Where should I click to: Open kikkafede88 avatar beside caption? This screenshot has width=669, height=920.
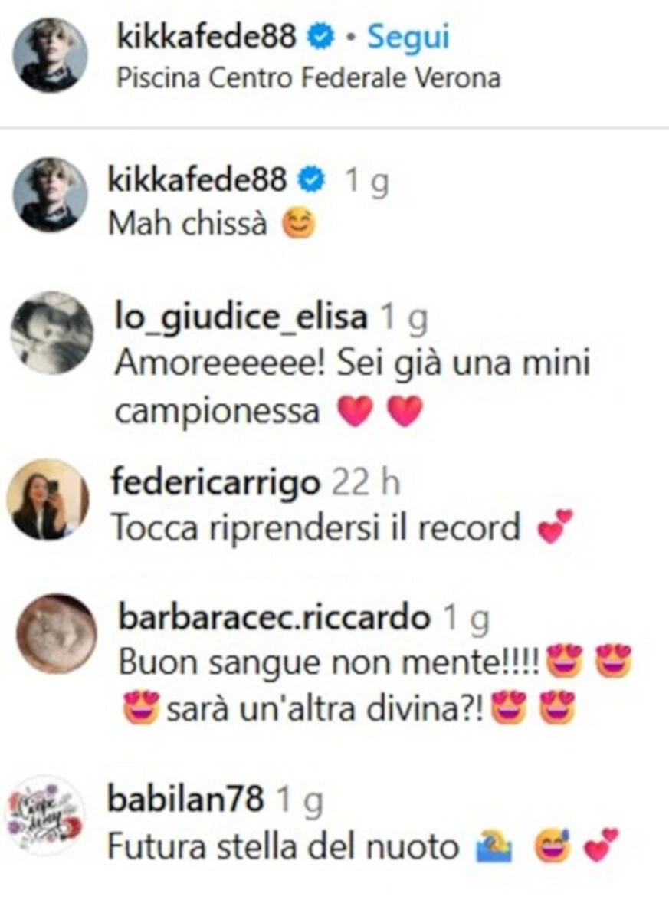pyautogui.click(x=50, y=194)
